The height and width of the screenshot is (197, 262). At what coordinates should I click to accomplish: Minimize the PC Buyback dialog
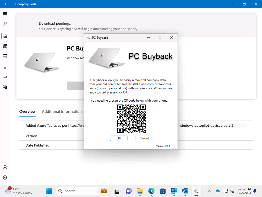tap(148, 38)
